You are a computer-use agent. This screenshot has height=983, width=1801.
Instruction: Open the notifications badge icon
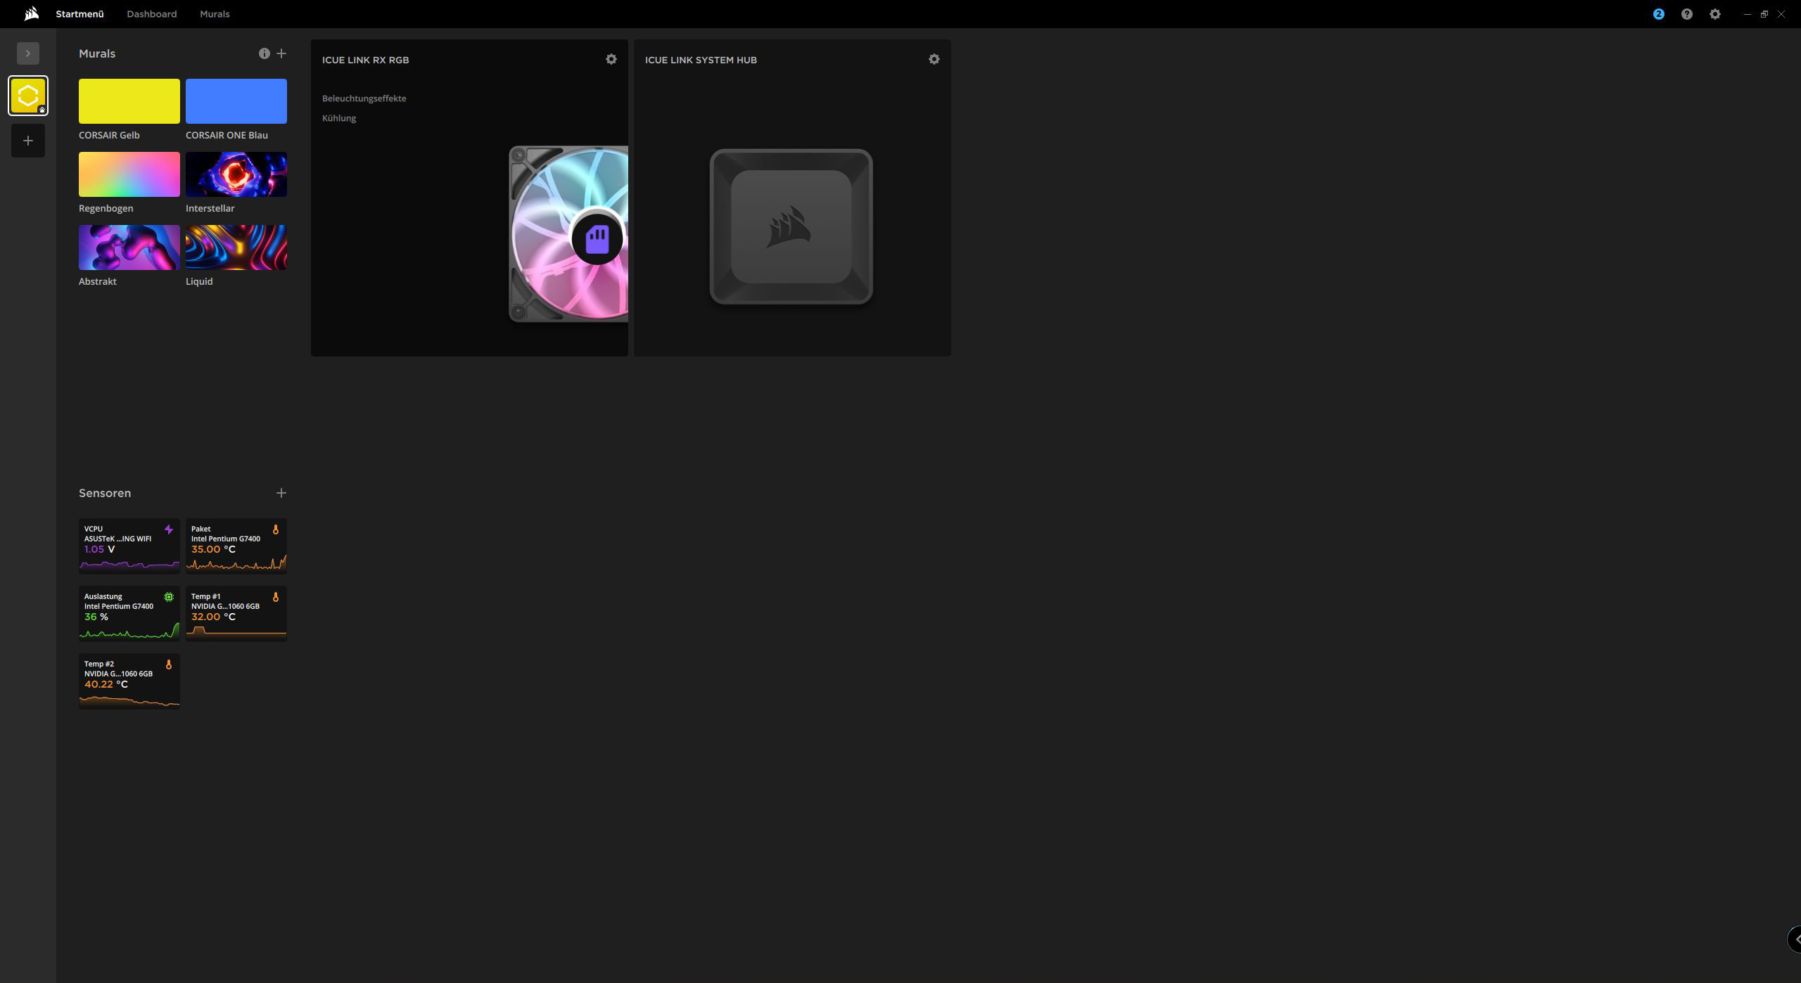[1658, 14]
